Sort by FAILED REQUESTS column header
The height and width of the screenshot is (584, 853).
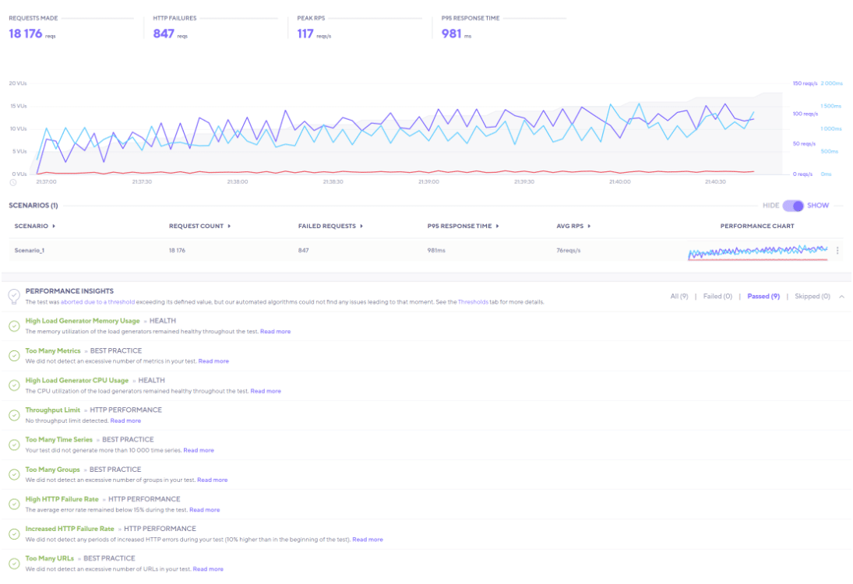(330, 227)
